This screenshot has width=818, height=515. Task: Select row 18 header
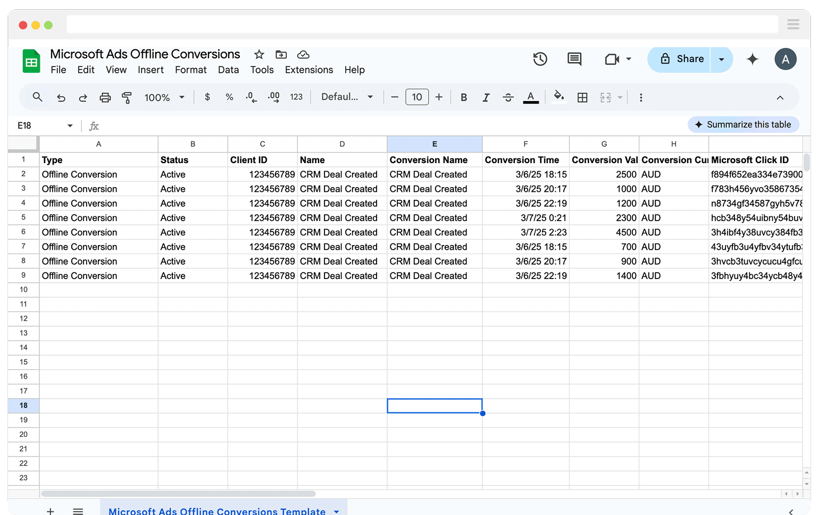coord(23,406)
